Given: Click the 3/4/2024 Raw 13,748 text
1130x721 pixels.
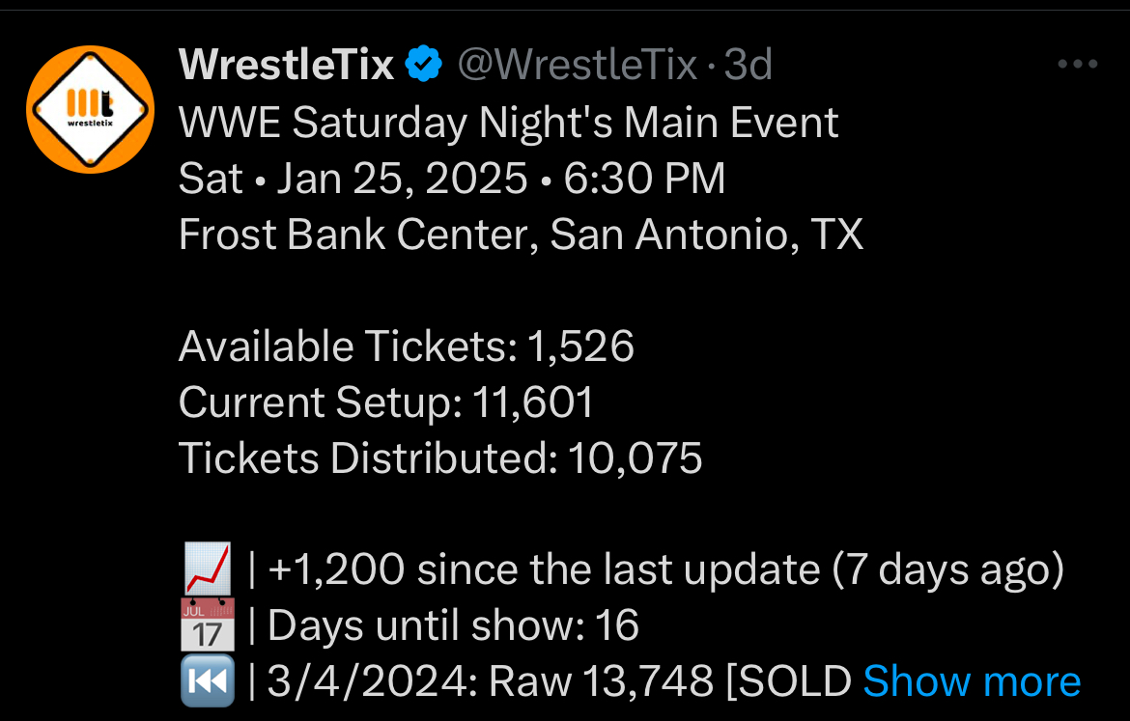Looking at the screenshot, I should point(490,682).
